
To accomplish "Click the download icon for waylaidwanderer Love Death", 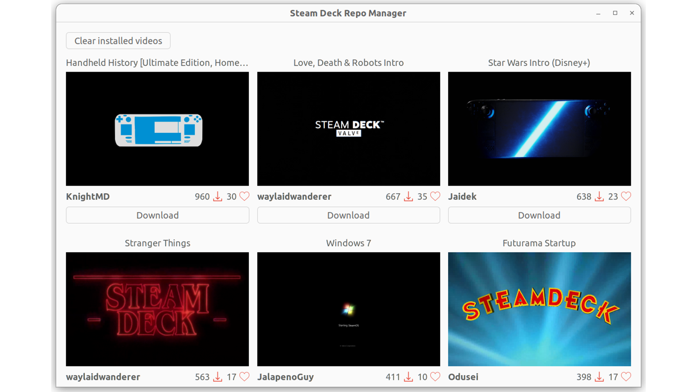I will coord(408,196).
